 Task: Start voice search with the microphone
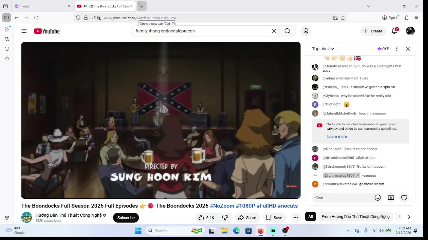click(x=306, y=31)
